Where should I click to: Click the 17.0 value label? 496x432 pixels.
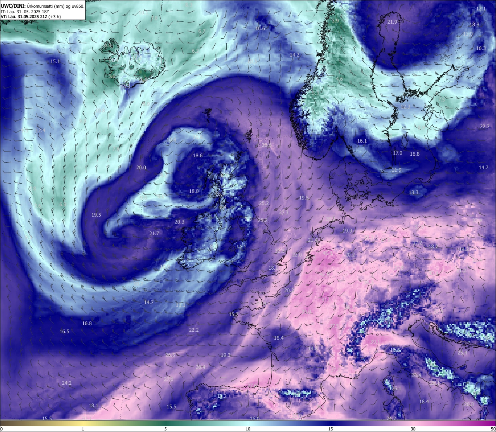click(398, 153)
